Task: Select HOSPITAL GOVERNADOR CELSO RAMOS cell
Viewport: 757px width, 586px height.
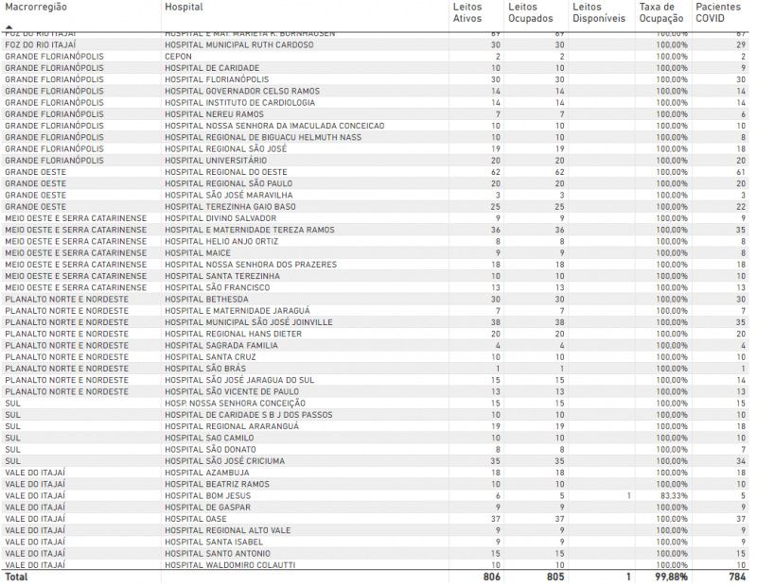Action: tap(242, 91)
